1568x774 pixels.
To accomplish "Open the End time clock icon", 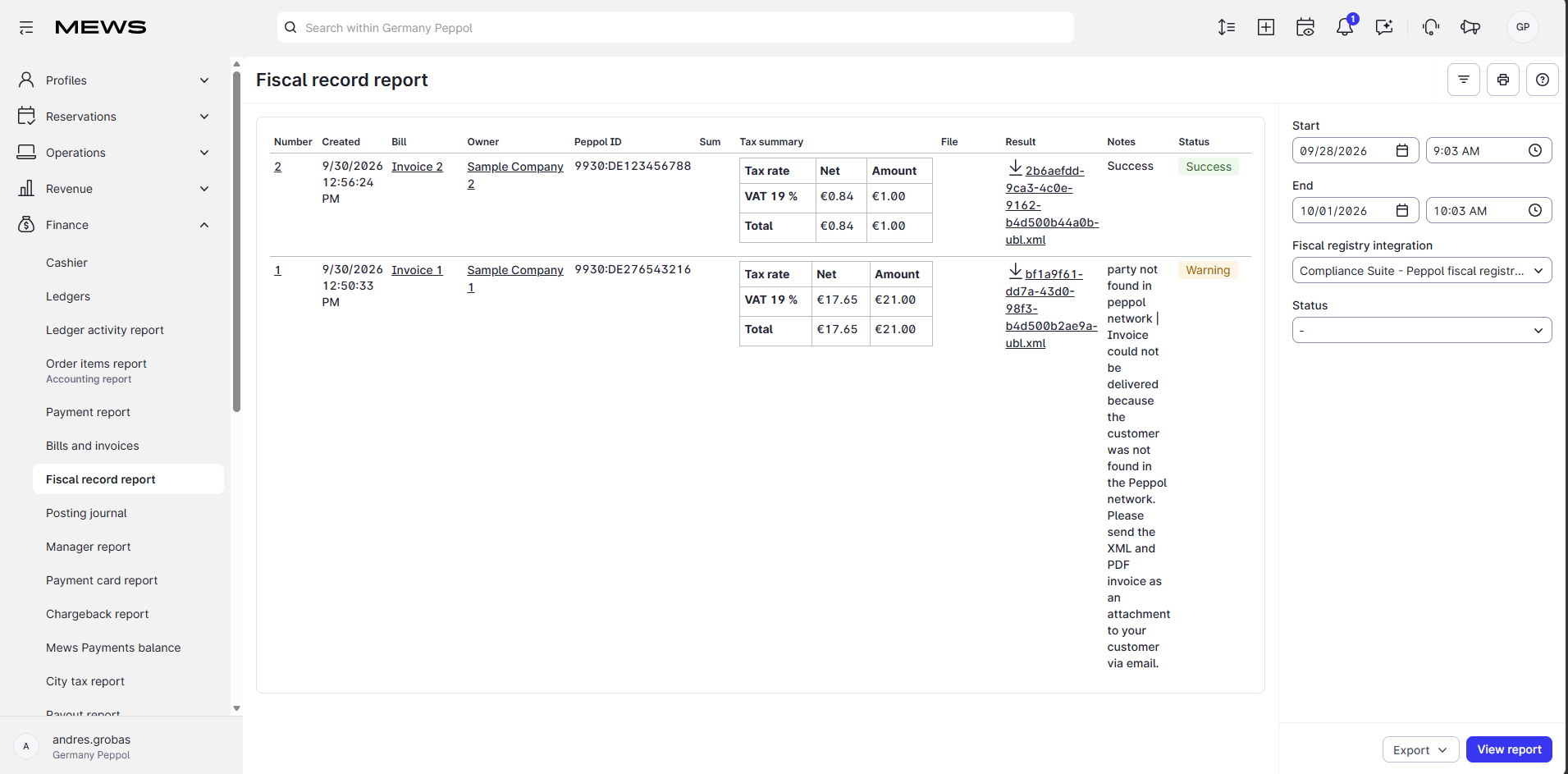I will pyautogui.click(x=1535, y=210).
